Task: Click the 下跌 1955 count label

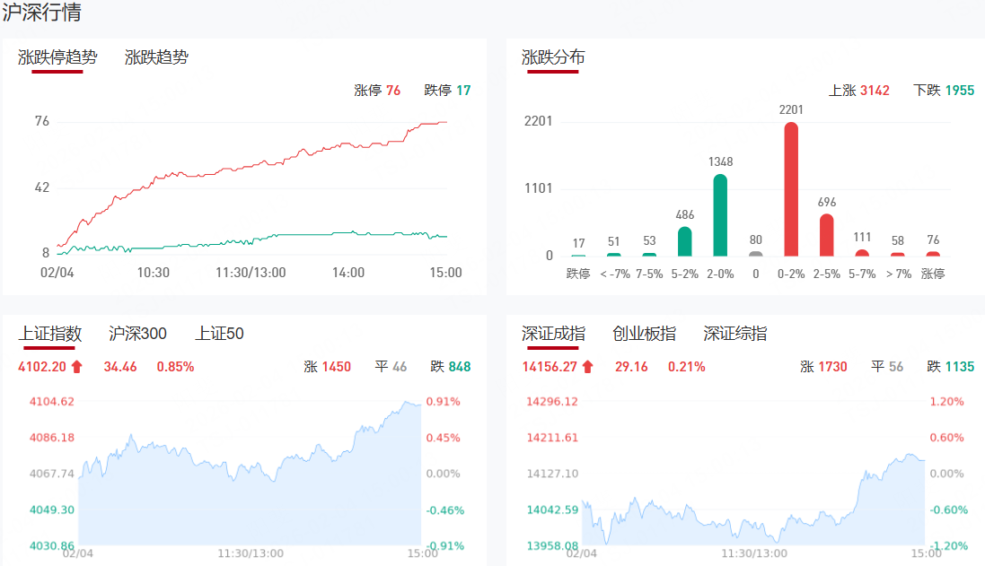Action: 944,91
